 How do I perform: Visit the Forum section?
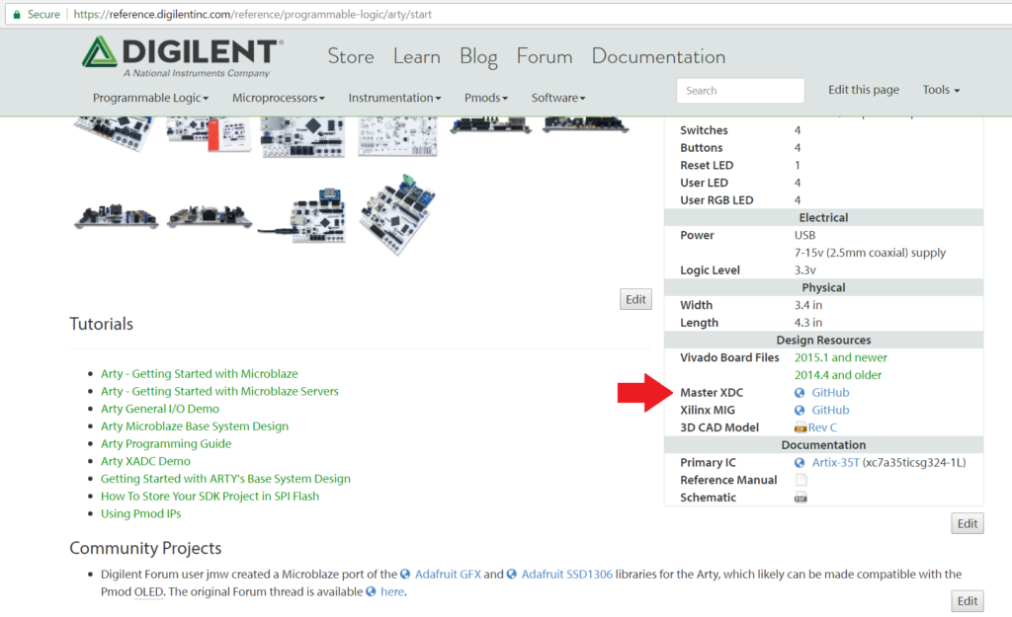point(545,56)
